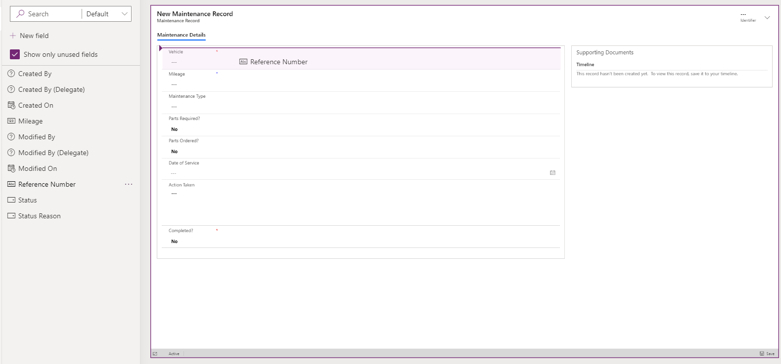The width and height of the screenshot is (781, 364).
Task: Click the Created On calendar icon
Action: coord(11,105)
